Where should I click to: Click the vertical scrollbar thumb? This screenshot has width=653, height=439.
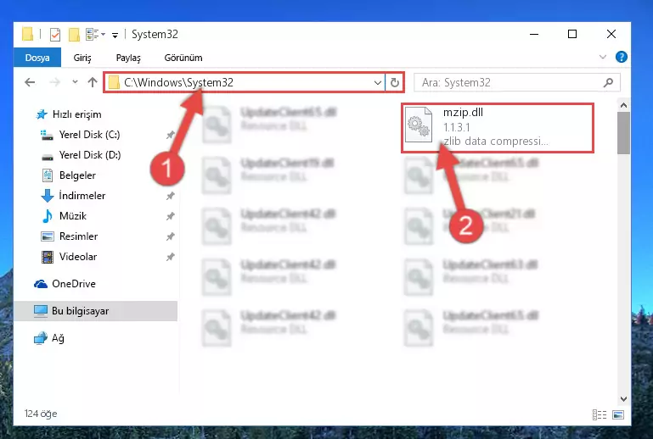coord(623,133)
